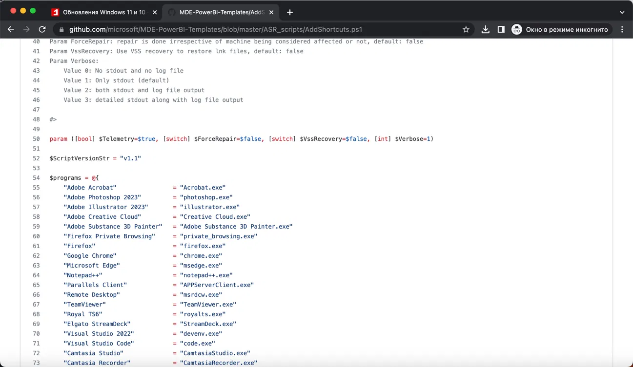This screenshot has width=633, height=367.
Task: Open the side panel icon
Action: pos(501,30)
